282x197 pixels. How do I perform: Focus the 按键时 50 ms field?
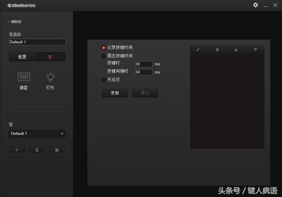(x=143, y=64)
